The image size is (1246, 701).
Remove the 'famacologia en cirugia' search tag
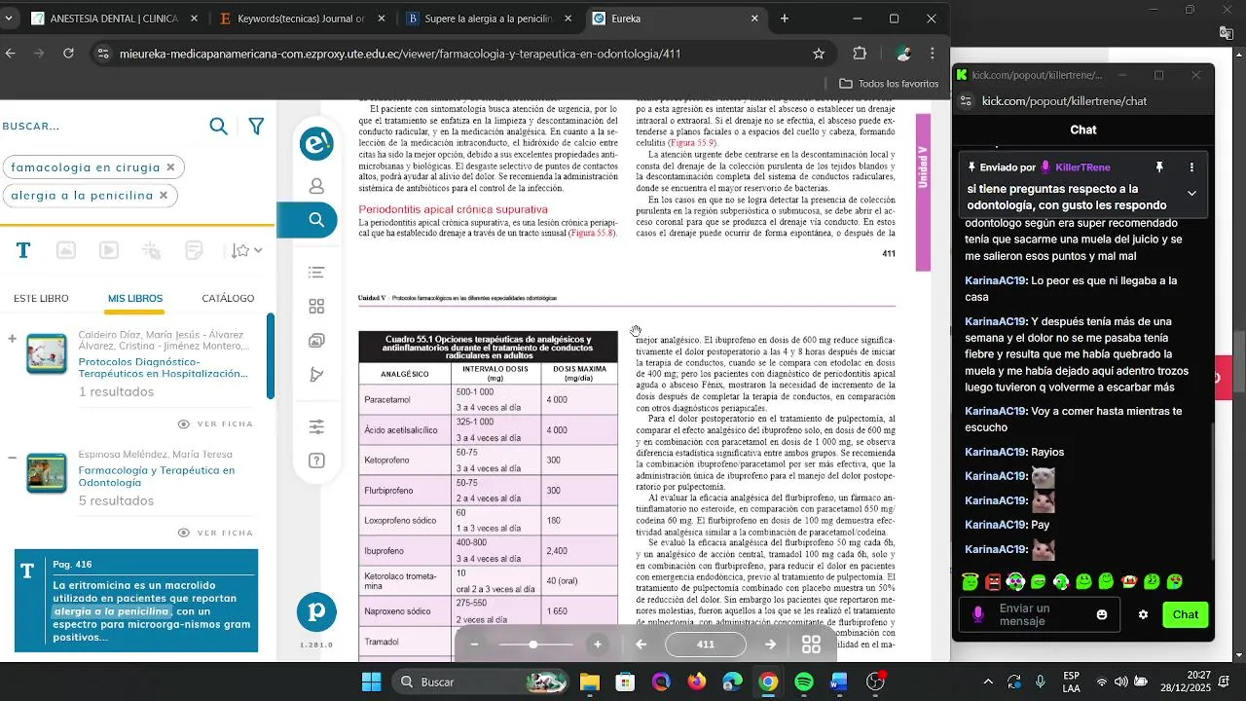coord(170,167)
